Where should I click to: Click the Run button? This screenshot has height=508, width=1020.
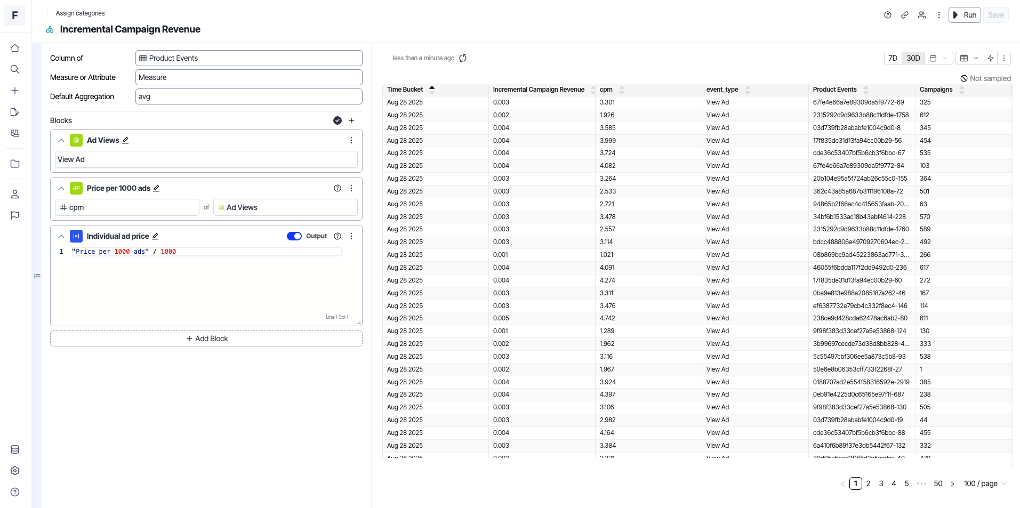[965, 15]
